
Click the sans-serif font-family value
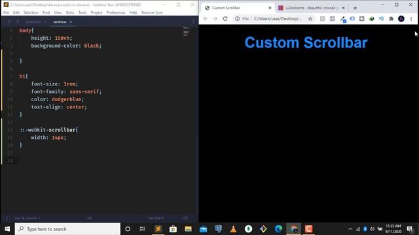(x=84, y=91)
